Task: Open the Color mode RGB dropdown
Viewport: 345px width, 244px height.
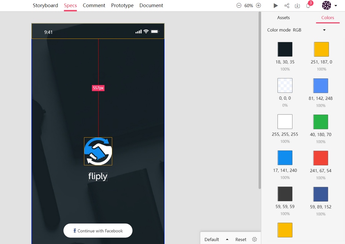Action: coord(296,30)
